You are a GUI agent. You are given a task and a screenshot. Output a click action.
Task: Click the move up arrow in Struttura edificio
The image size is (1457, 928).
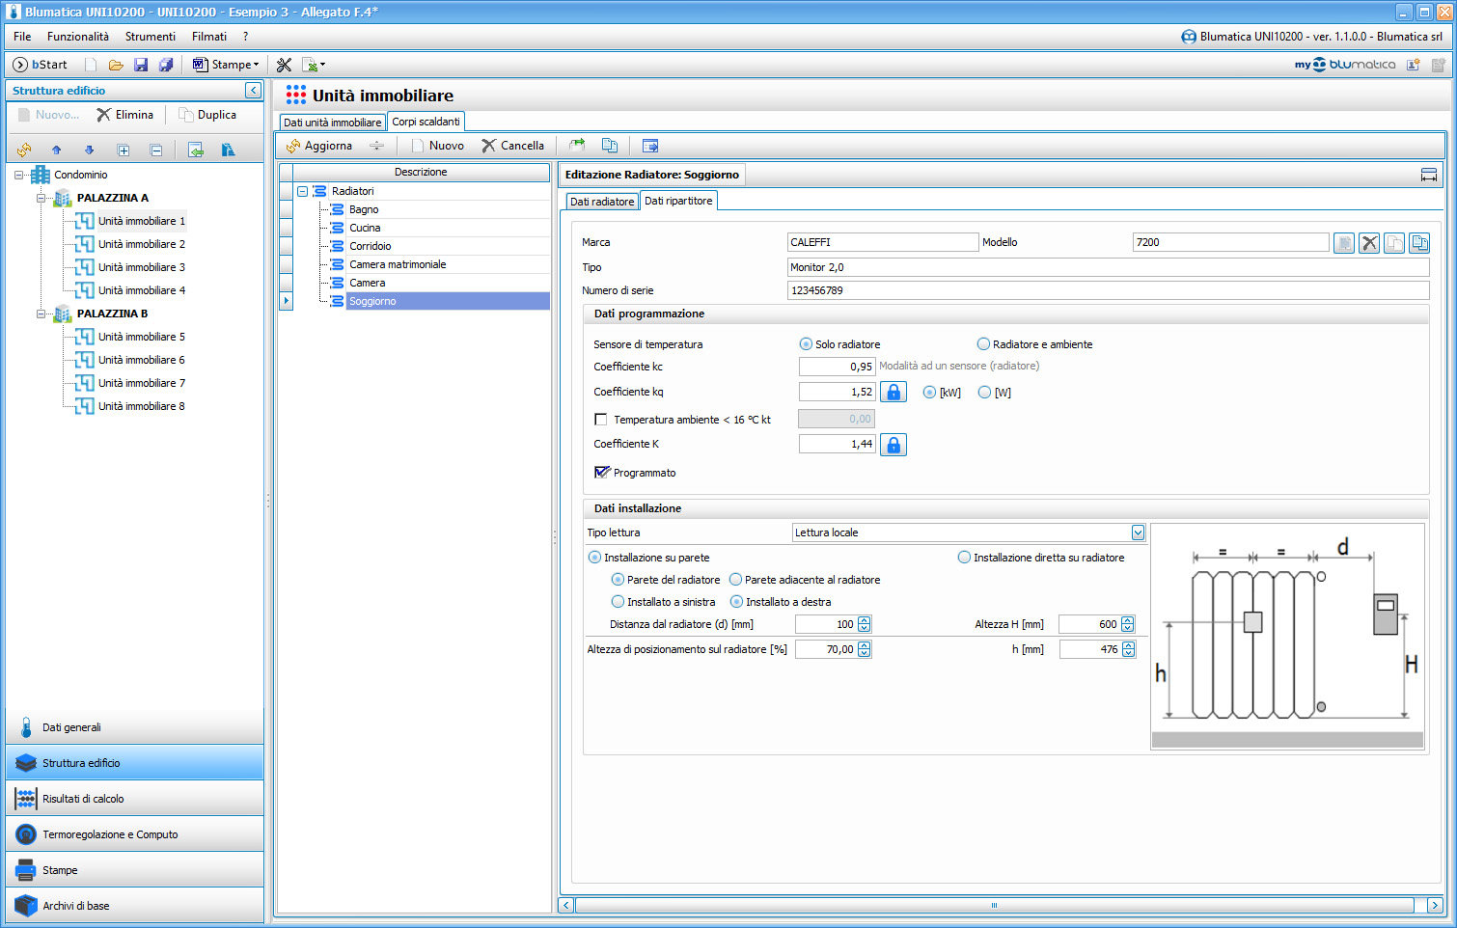point(57,150)
